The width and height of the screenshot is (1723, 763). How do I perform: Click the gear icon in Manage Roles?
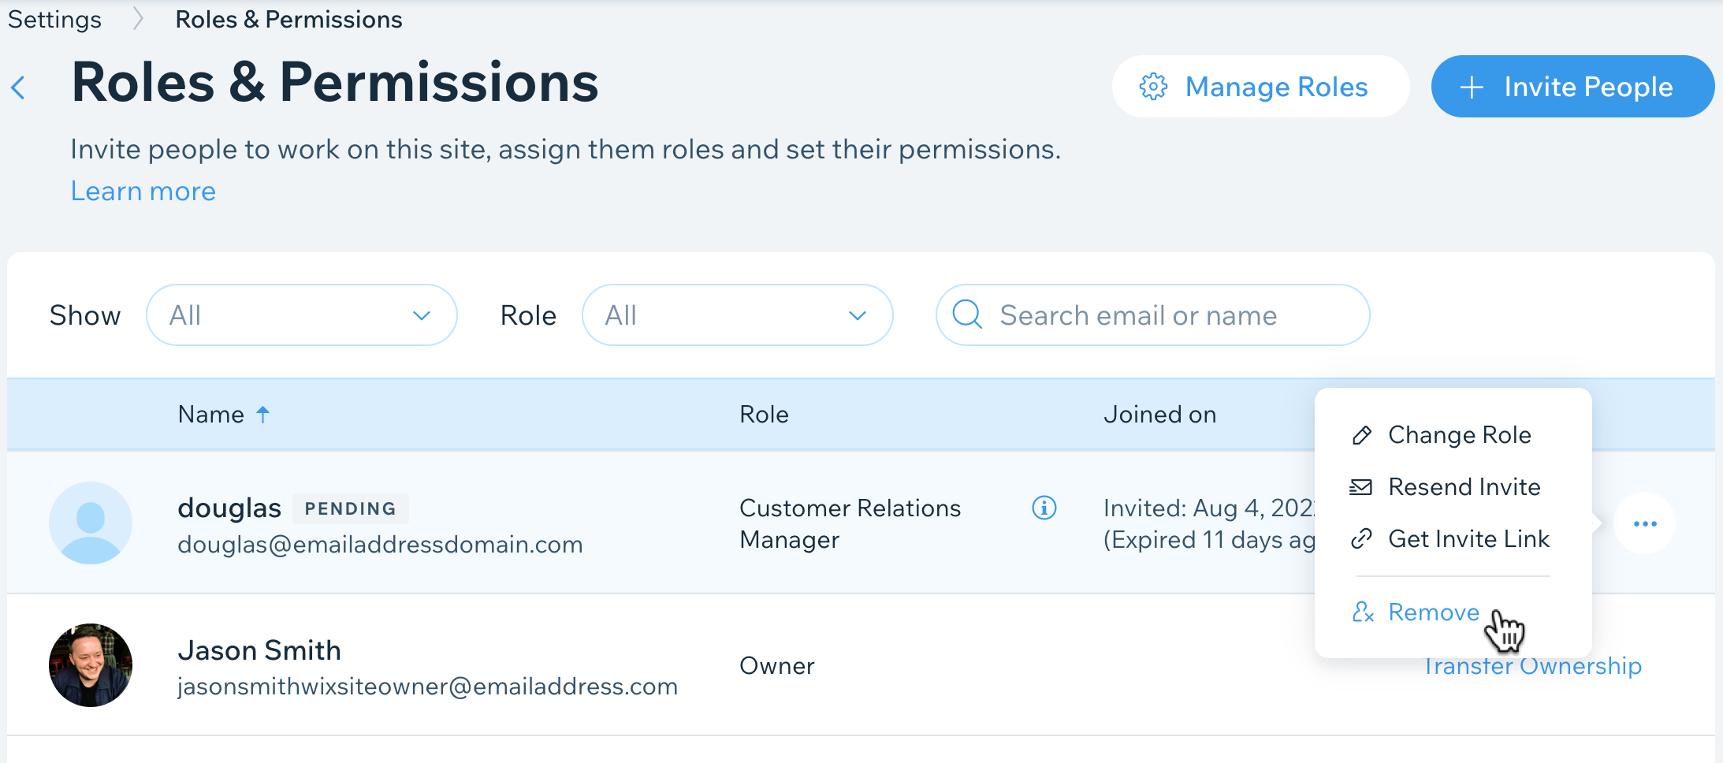point(1153,87)
